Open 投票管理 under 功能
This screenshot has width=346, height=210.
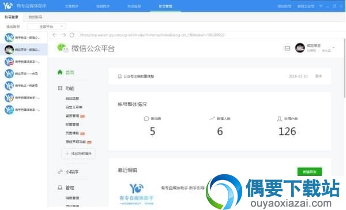tap(72, 124)
